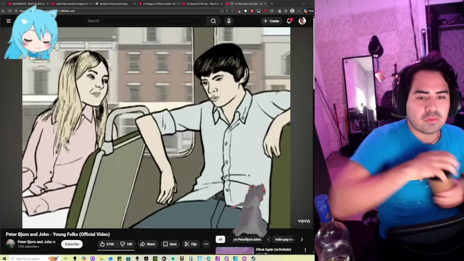Viewport: 464px width, 261px height.
Task: Open YouTube notifications bell
Action: click(x=289, y=21)
